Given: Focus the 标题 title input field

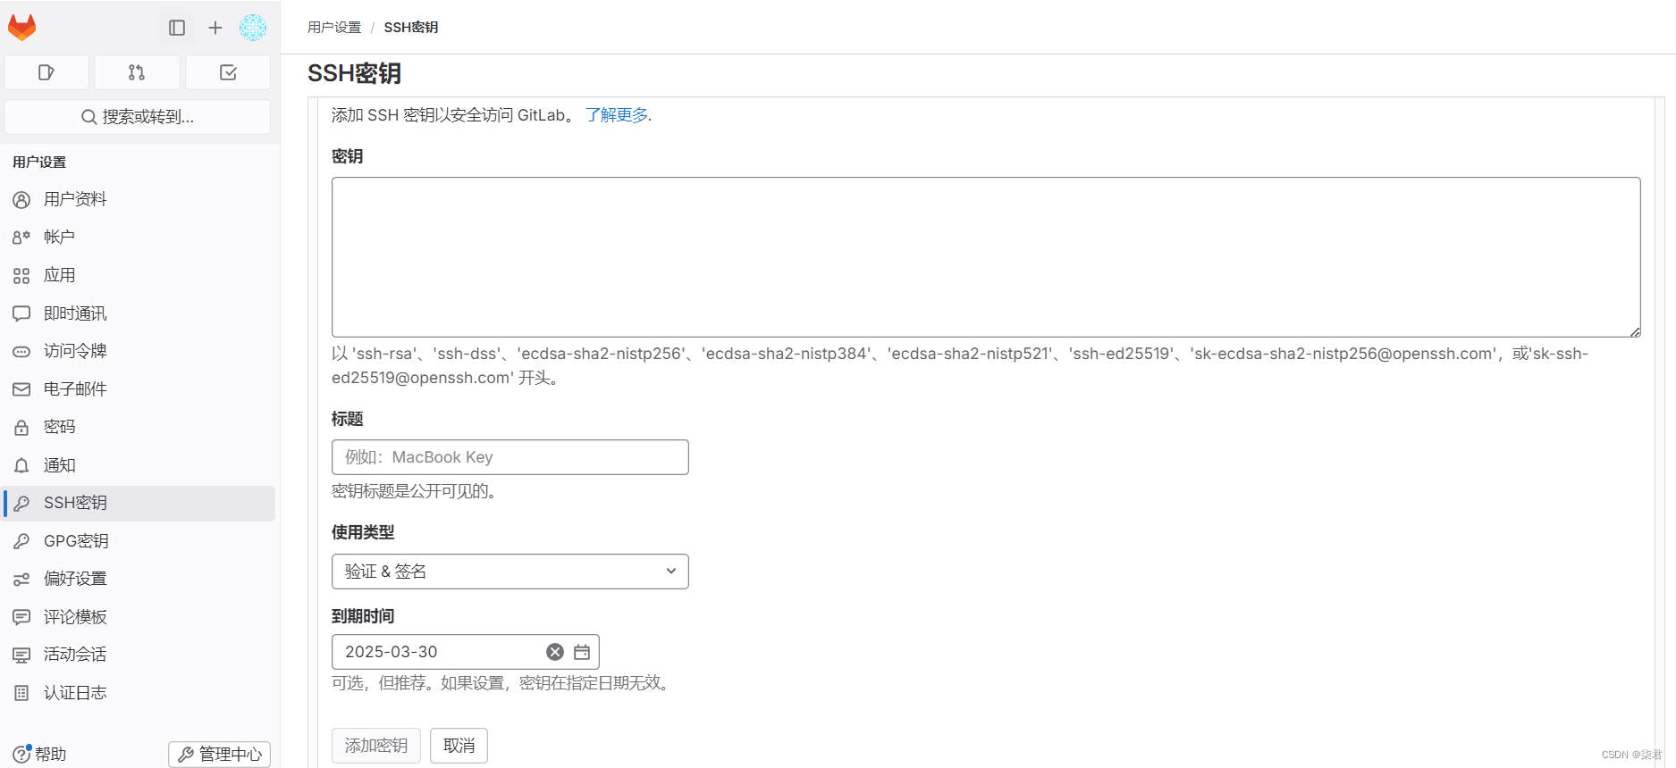Looking at the screenshot, I should 510,457.
